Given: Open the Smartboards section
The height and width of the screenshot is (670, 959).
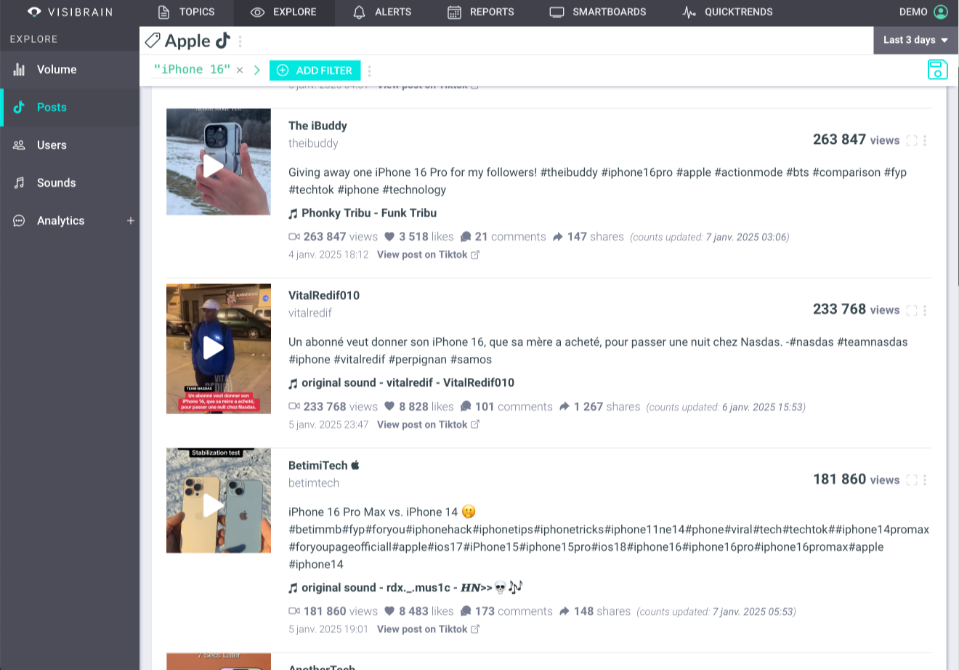Looking at the screenshot, I should (598, 12).
